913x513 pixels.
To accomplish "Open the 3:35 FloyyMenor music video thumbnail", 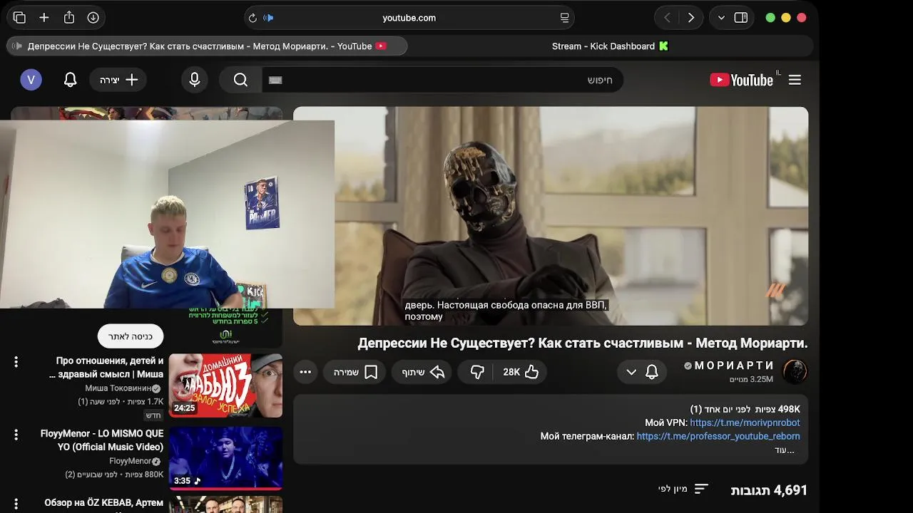I will coord(225,458).
